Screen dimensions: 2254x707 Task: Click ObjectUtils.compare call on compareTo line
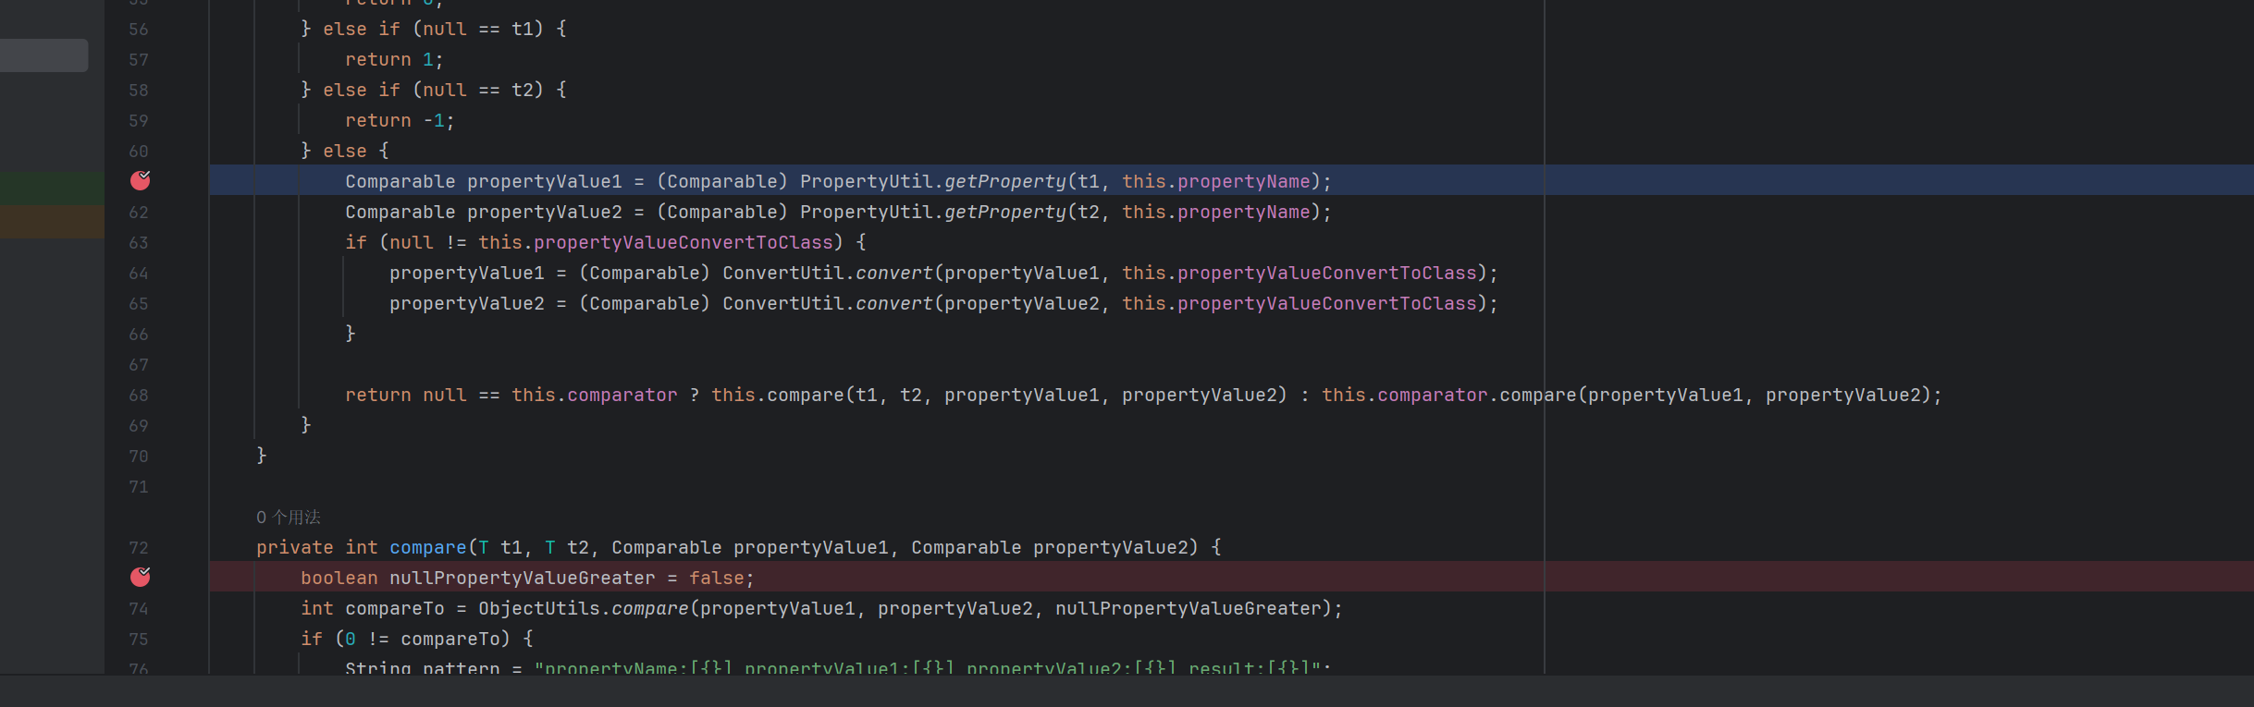[584, 608]
